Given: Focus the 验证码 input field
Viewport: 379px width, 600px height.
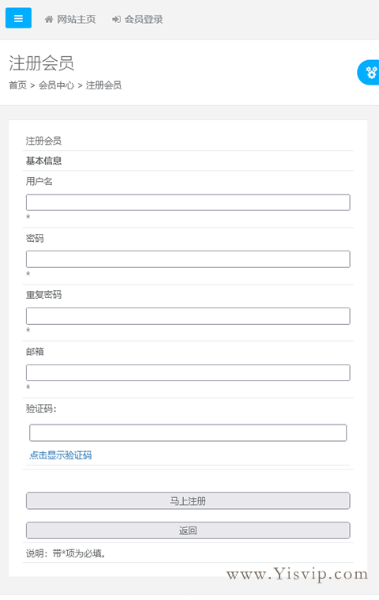Looking at the screenshot, I should coord(188,432).
